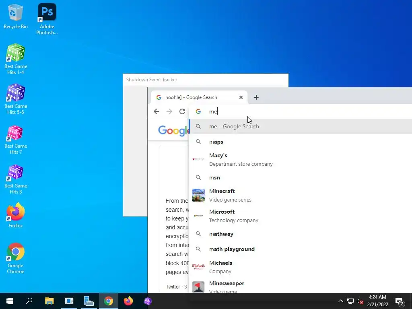
Task: Click the Microsoft logo in suggestions
Action: [x=198, y=216]
